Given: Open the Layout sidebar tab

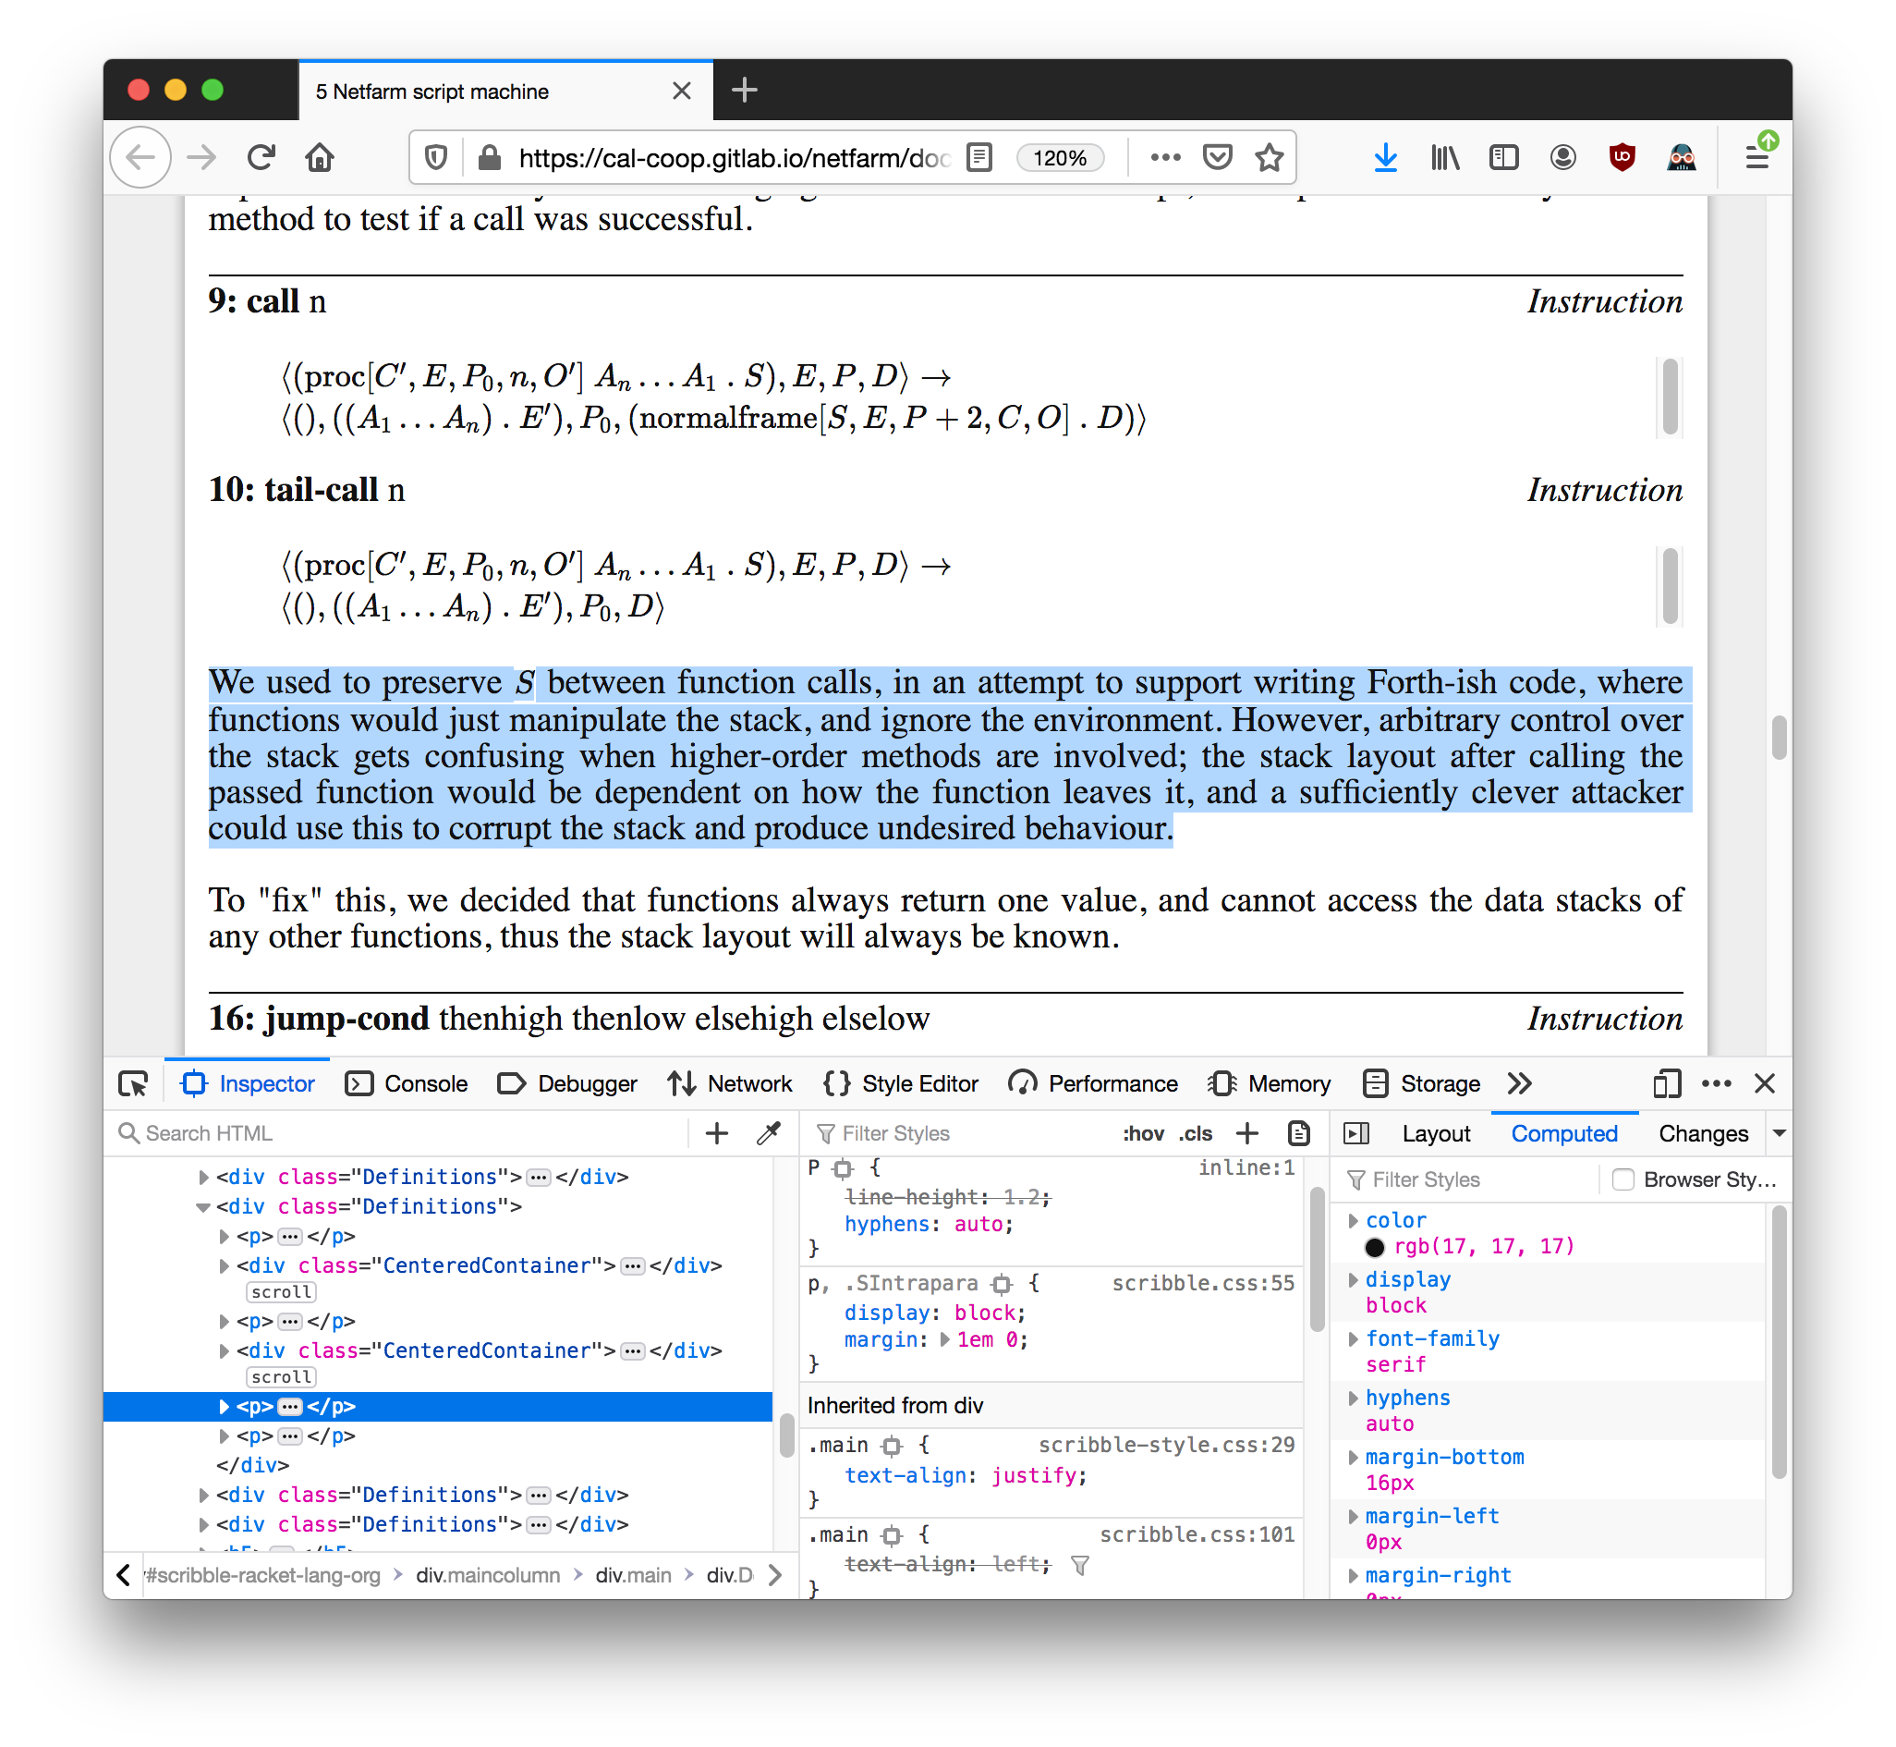Looking at the screenshot, I should pos(1435,1133).
